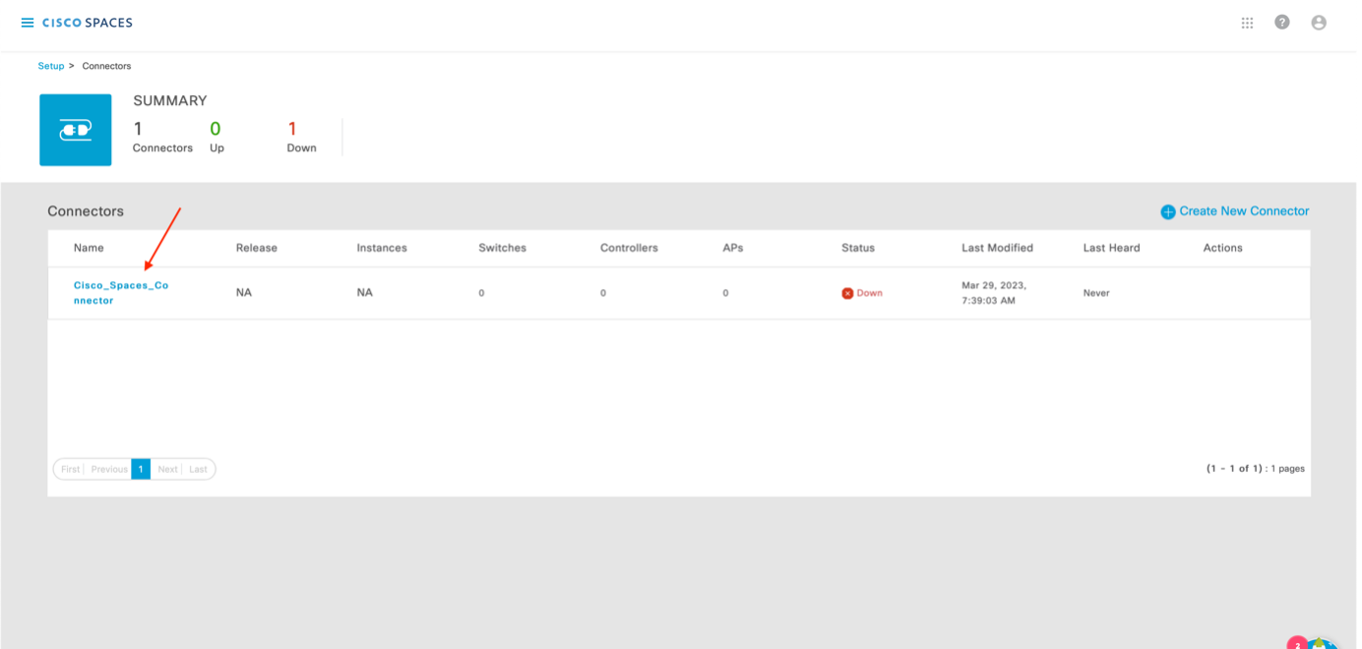Image resolution: width=1362 pixels, height=649 pixels.
Task: Open the apps grid launcher
Action: (1247, 23)
